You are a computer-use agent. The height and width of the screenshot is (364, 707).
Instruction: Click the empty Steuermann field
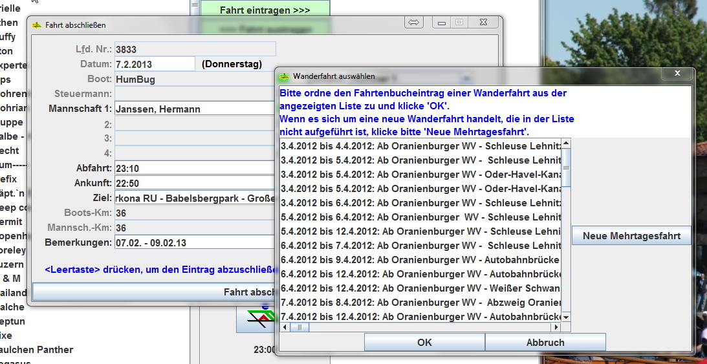click(x=195, y=94)
